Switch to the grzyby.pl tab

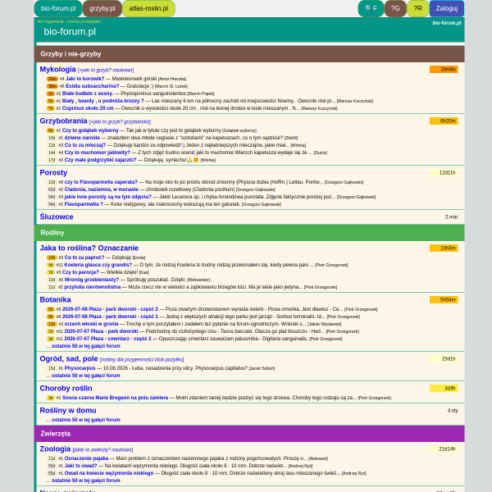pos(102,8)
